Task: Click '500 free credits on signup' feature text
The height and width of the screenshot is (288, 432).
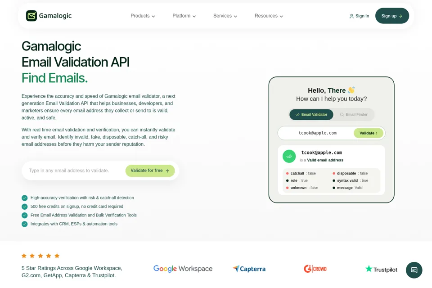Action: [x=77, y=207]
